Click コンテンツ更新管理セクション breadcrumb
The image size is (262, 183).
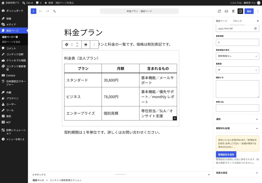point(66,180)
